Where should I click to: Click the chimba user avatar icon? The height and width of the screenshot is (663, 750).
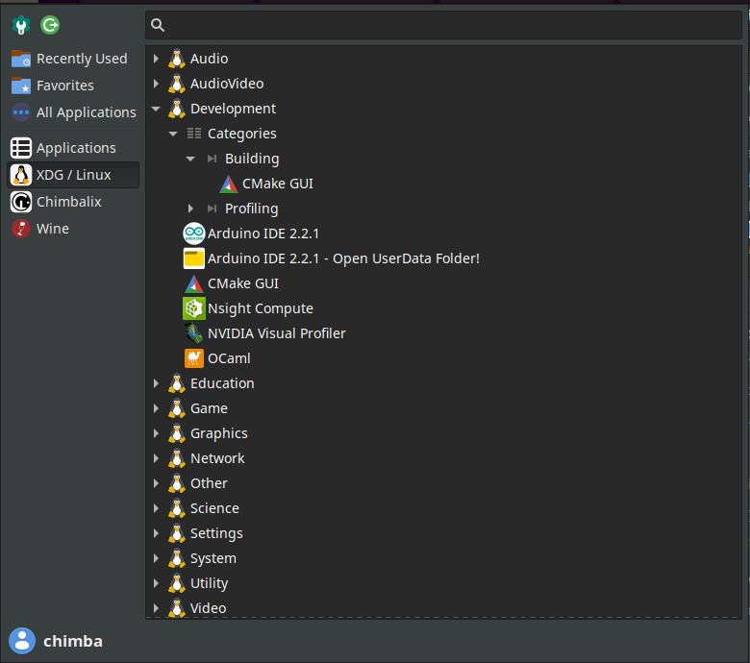click(22, 641)
